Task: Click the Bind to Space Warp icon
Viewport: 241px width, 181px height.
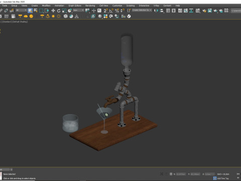Action: [x=12, y=11]
